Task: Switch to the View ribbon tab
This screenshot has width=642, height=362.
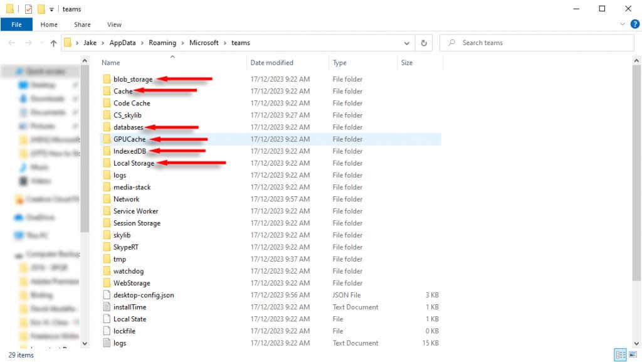Action: coord(114,24)
